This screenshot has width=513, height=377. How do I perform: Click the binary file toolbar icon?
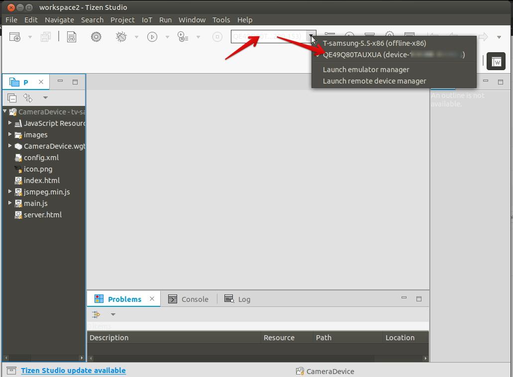[x=72, y=37]
